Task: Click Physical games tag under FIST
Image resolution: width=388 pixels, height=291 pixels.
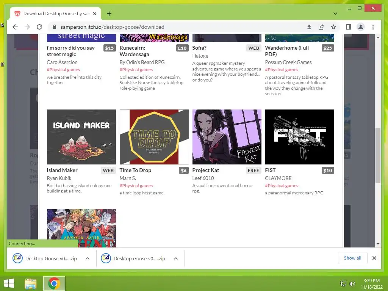Action: 282,186
